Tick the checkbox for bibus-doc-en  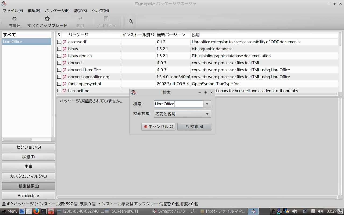coord(59,56)
